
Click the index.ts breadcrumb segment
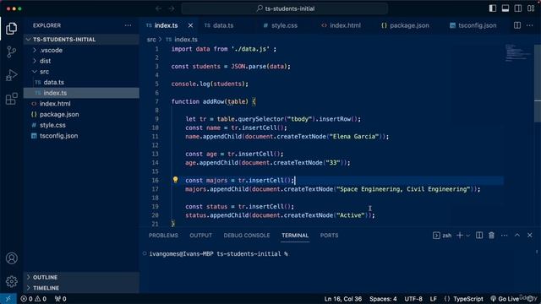point(182,40)
